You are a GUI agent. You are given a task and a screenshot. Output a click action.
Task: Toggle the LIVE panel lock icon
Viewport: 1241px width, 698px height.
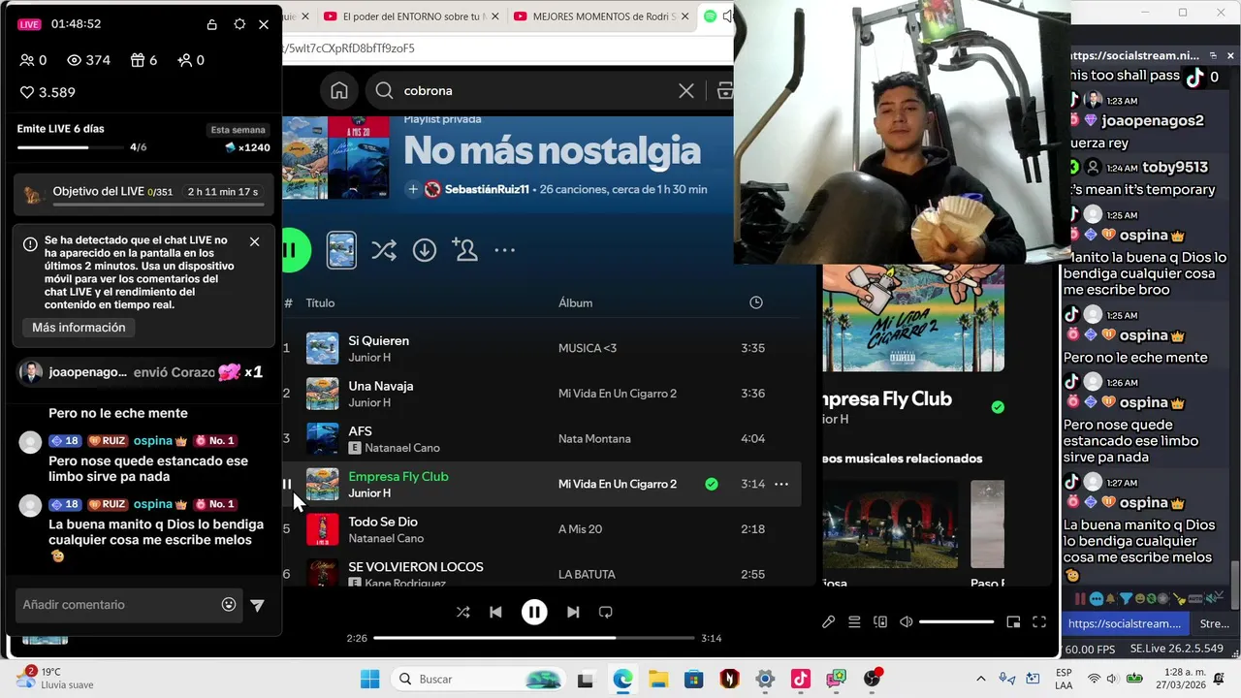tap(212, 24)
